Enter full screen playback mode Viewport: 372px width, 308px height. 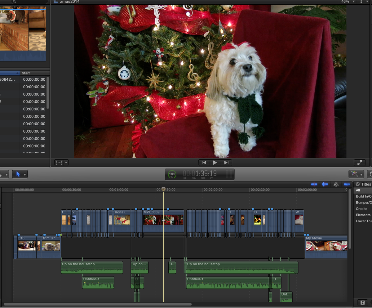coord(360,163)
